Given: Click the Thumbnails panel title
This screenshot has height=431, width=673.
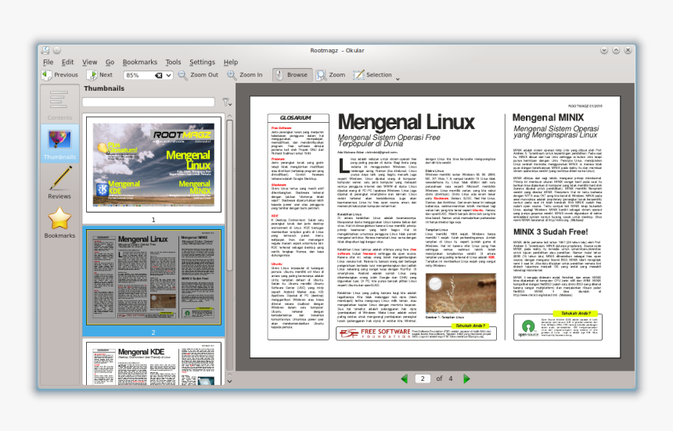Looking at the screenshot, I should tap(104, 88).
